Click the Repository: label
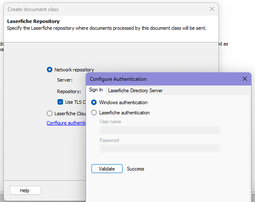255x202 pixels. [69, 91]
